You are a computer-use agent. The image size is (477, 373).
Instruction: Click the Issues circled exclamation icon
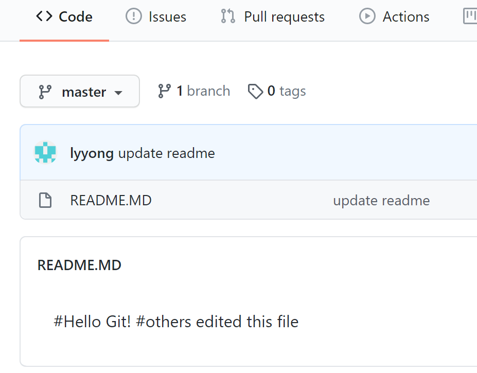coord(134,16)
